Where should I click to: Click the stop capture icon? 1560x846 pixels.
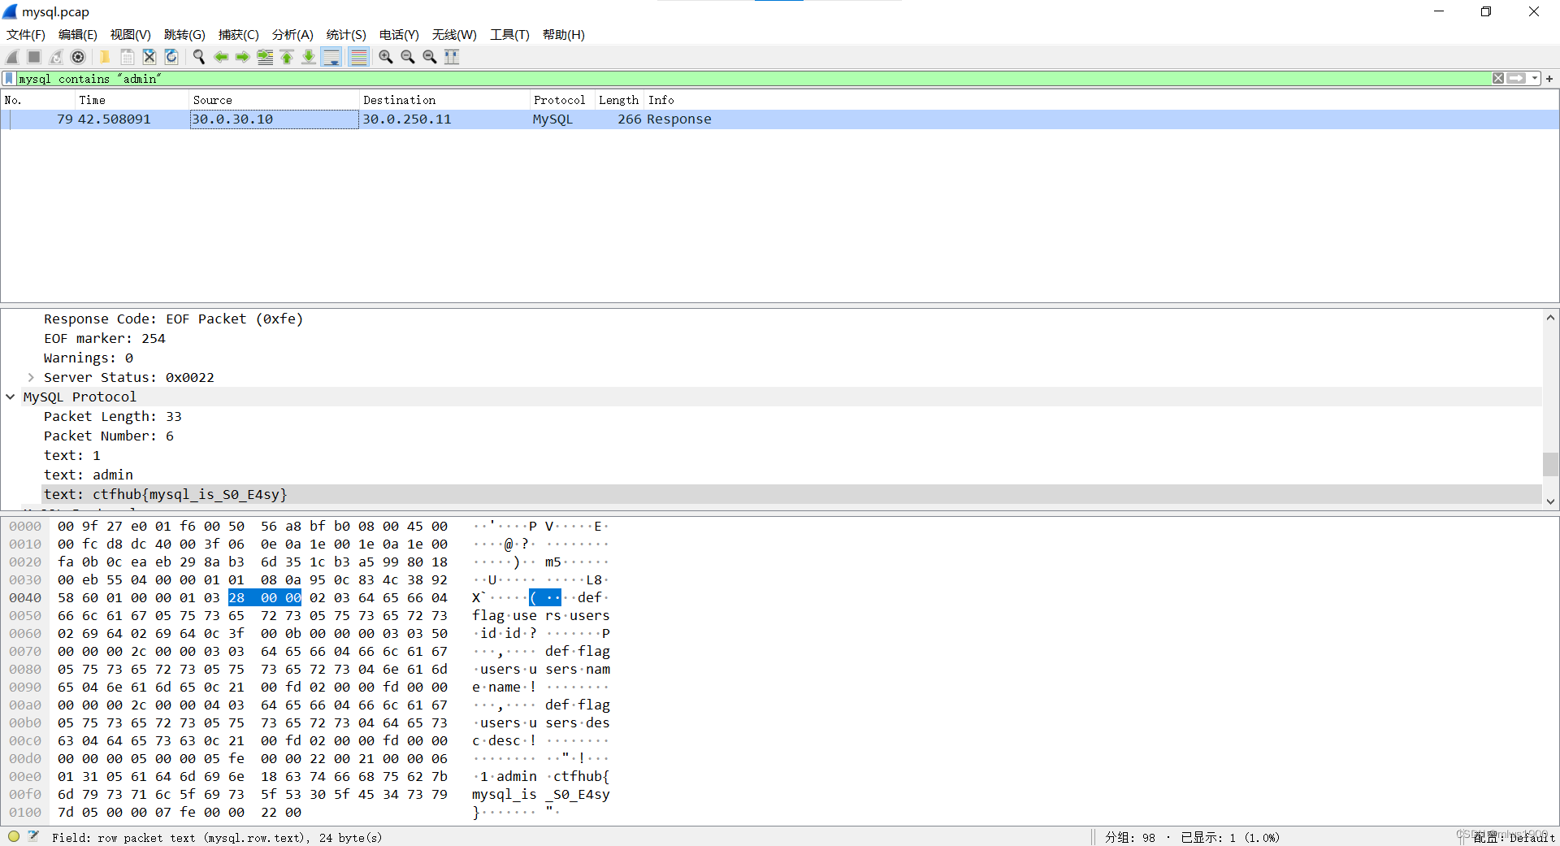[x=33, y=57]
